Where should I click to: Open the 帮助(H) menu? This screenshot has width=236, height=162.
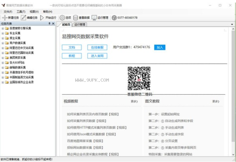pos(48,12)
